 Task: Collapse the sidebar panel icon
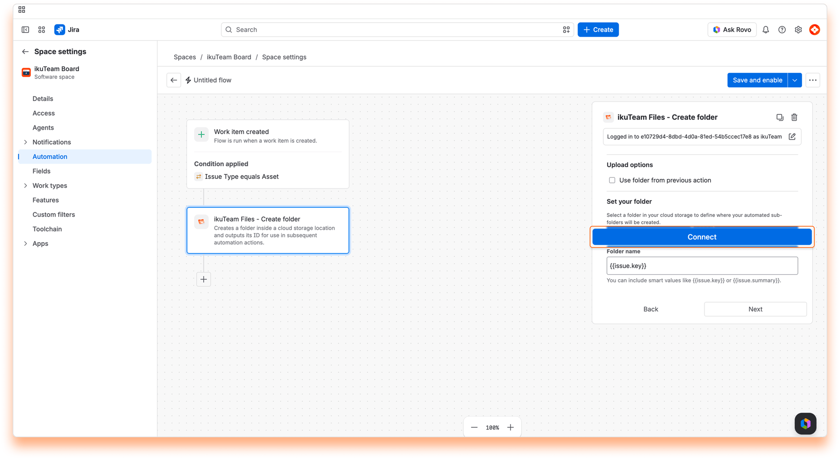25,29
